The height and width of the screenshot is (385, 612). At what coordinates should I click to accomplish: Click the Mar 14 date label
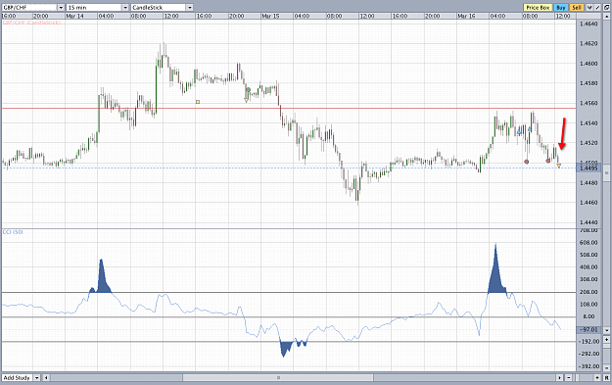click(74, 16)
